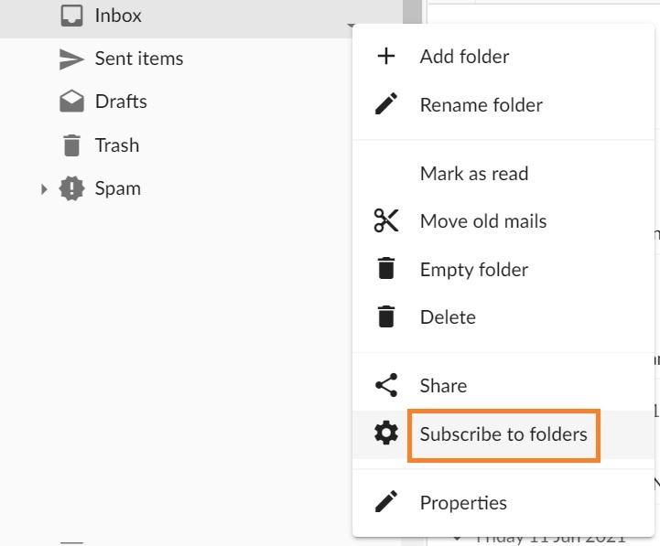Open Subscribe to folders option
Viewport: 660px width, 546px height.
tap(503, 434)
